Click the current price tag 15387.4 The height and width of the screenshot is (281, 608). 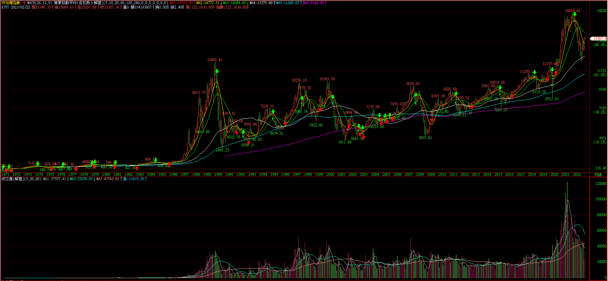click(598, 39)
